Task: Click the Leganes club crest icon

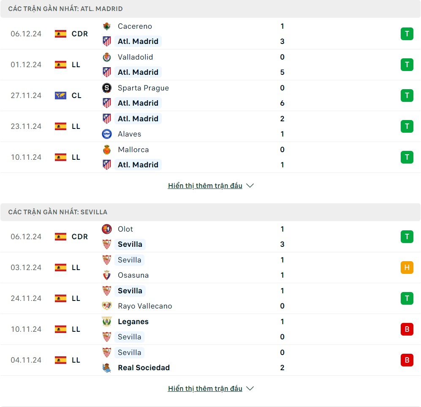Action: [x=107, y=322]
